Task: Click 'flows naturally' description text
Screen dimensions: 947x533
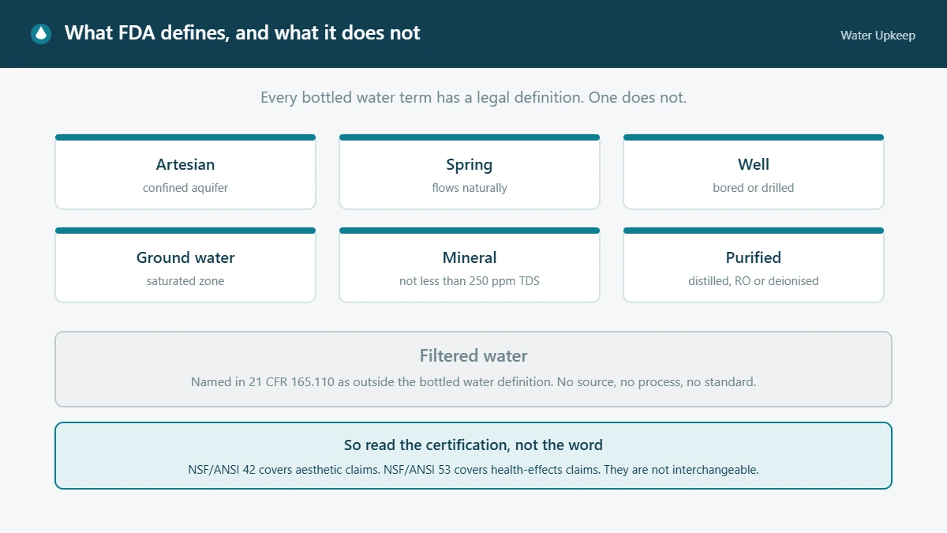Action: point(470,188)
